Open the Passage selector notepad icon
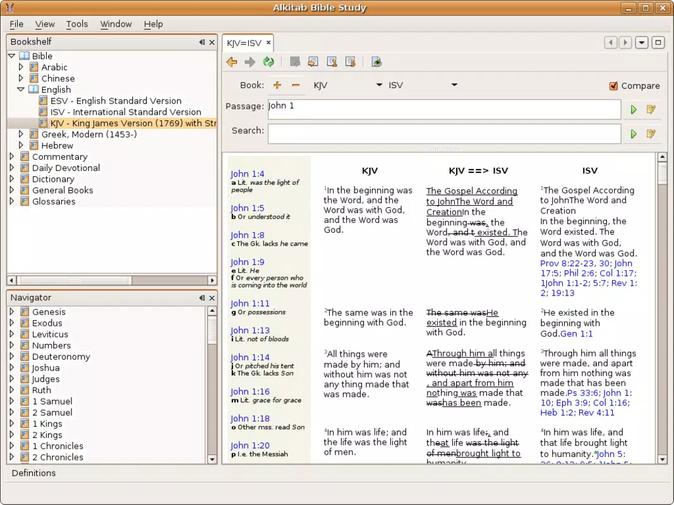 651,109
